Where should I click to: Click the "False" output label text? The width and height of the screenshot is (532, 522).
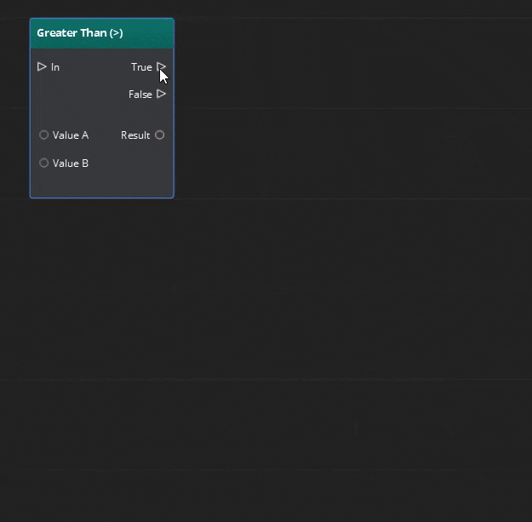click(140, 95)
